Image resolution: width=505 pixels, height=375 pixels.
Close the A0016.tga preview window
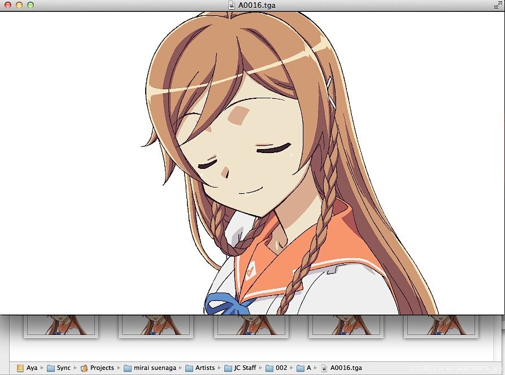(8, 5)
